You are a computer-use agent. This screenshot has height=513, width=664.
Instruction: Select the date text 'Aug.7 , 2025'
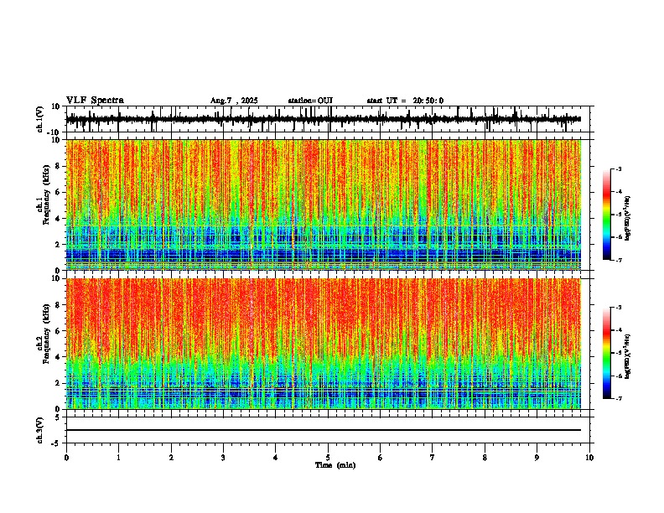(x=234, y=101)
